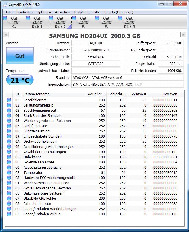The height and width of the screenshot is (232, 189).
Task: Go to next disk with right arrow
Action: pyautogui.click(x=183, y=35)
